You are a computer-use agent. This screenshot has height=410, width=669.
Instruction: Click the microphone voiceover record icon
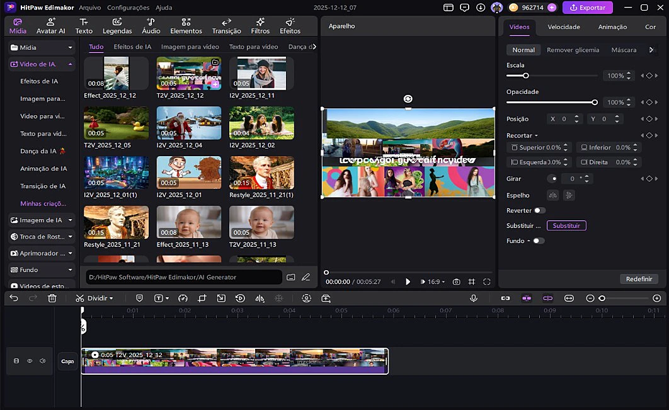click(x=473, y=298)
